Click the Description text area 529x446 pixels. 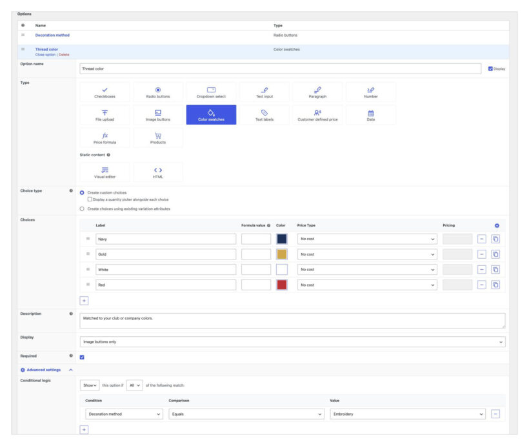(x=292, y=320)
